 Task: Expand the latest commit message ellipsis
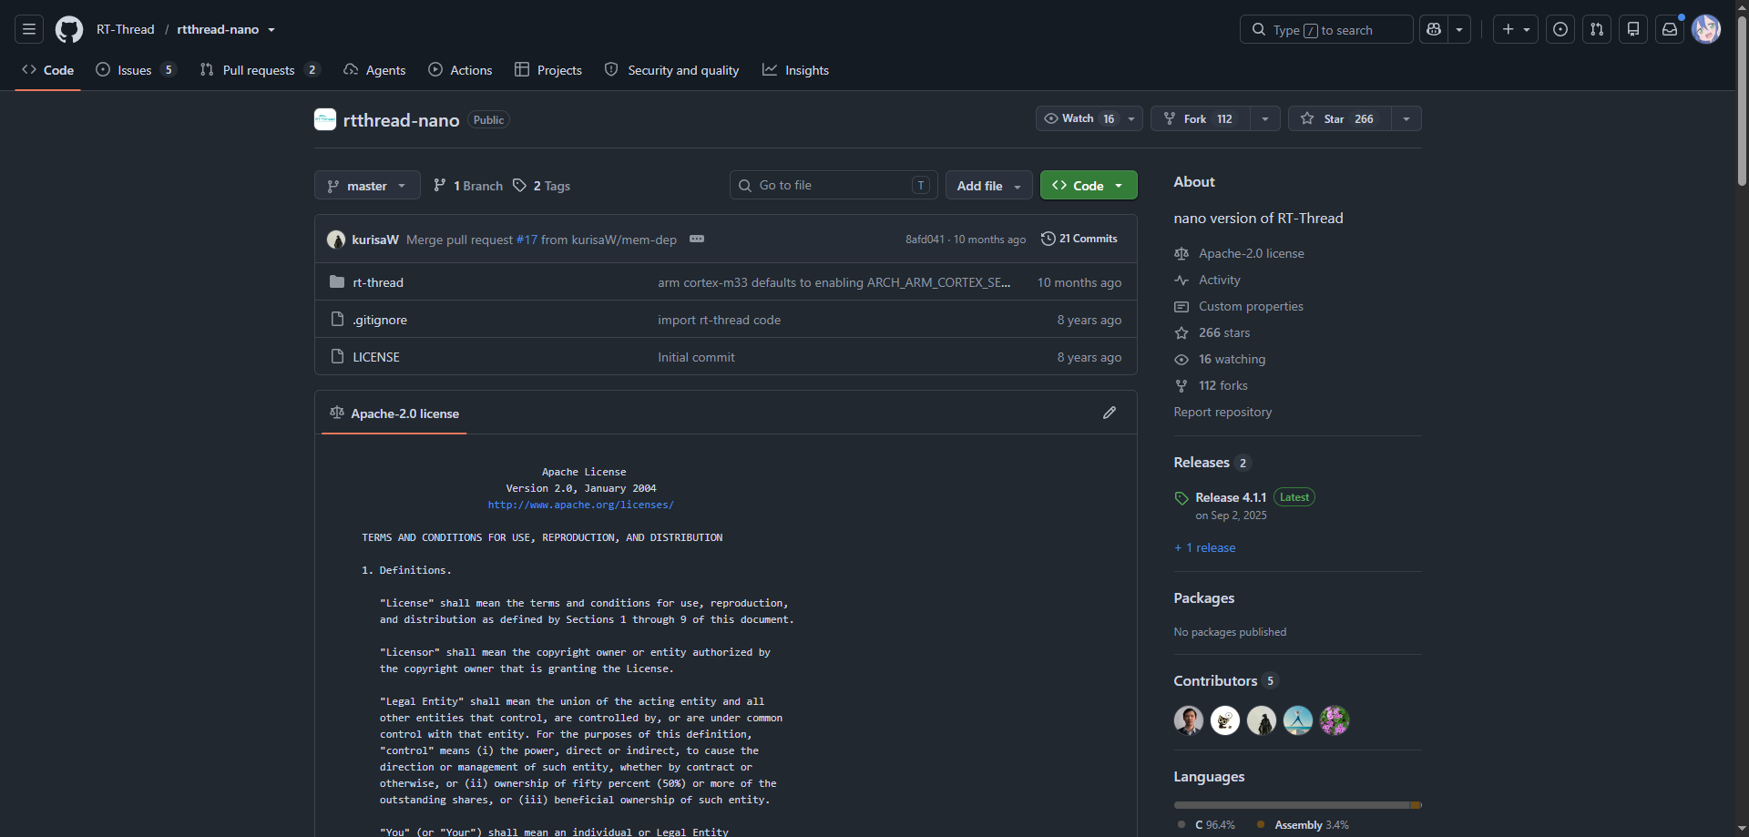tap(697, 239)
